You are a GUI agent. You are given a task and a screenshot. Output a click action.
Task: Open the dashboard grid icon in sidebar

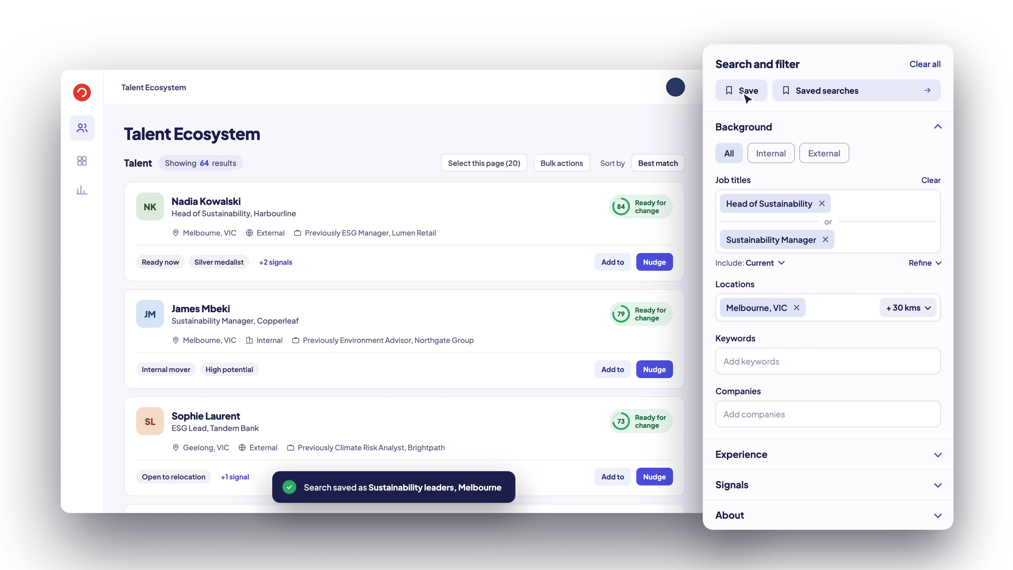coord(82,161)
